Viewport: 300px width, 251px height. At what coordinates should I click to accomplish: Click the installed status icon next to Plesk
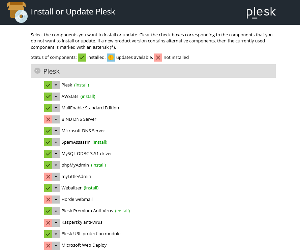[48, 85]
